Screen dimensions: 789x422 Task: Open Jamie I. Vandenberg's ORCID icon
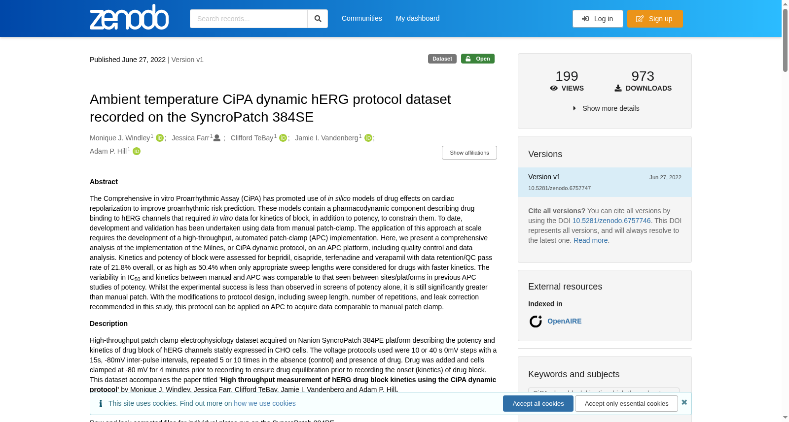click(x=368, y=138)
